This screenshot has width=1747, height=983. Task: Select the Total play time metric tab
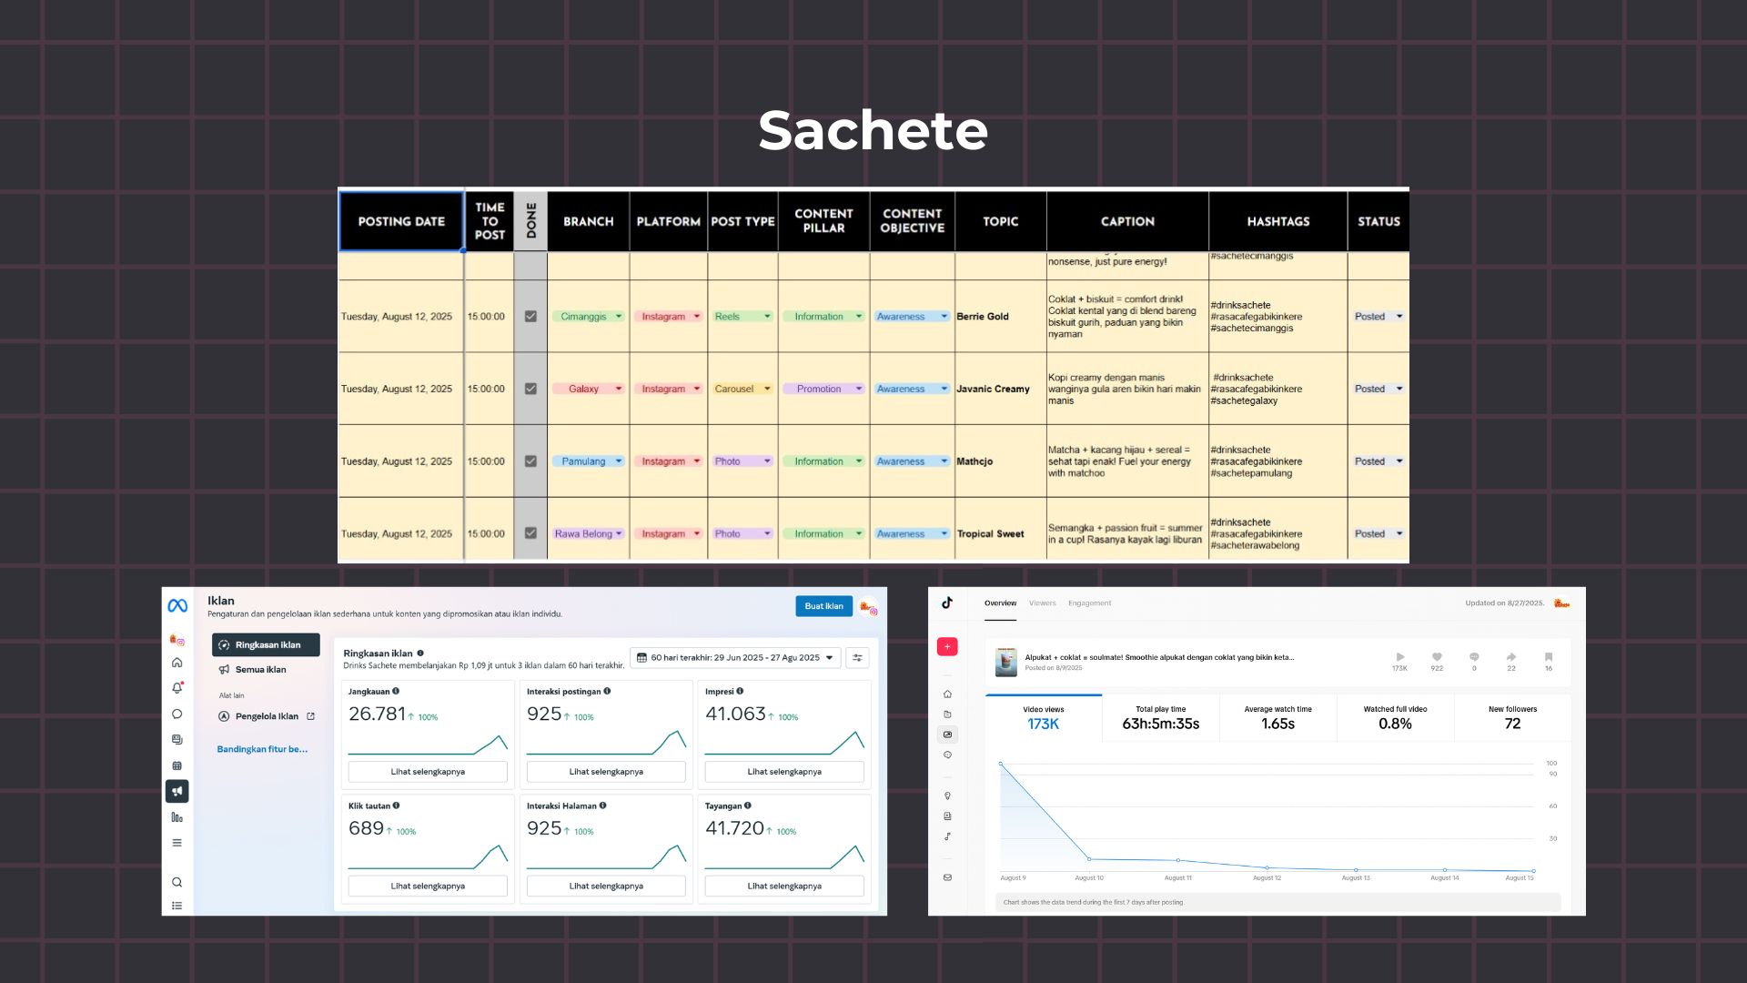click(1161, 719)
